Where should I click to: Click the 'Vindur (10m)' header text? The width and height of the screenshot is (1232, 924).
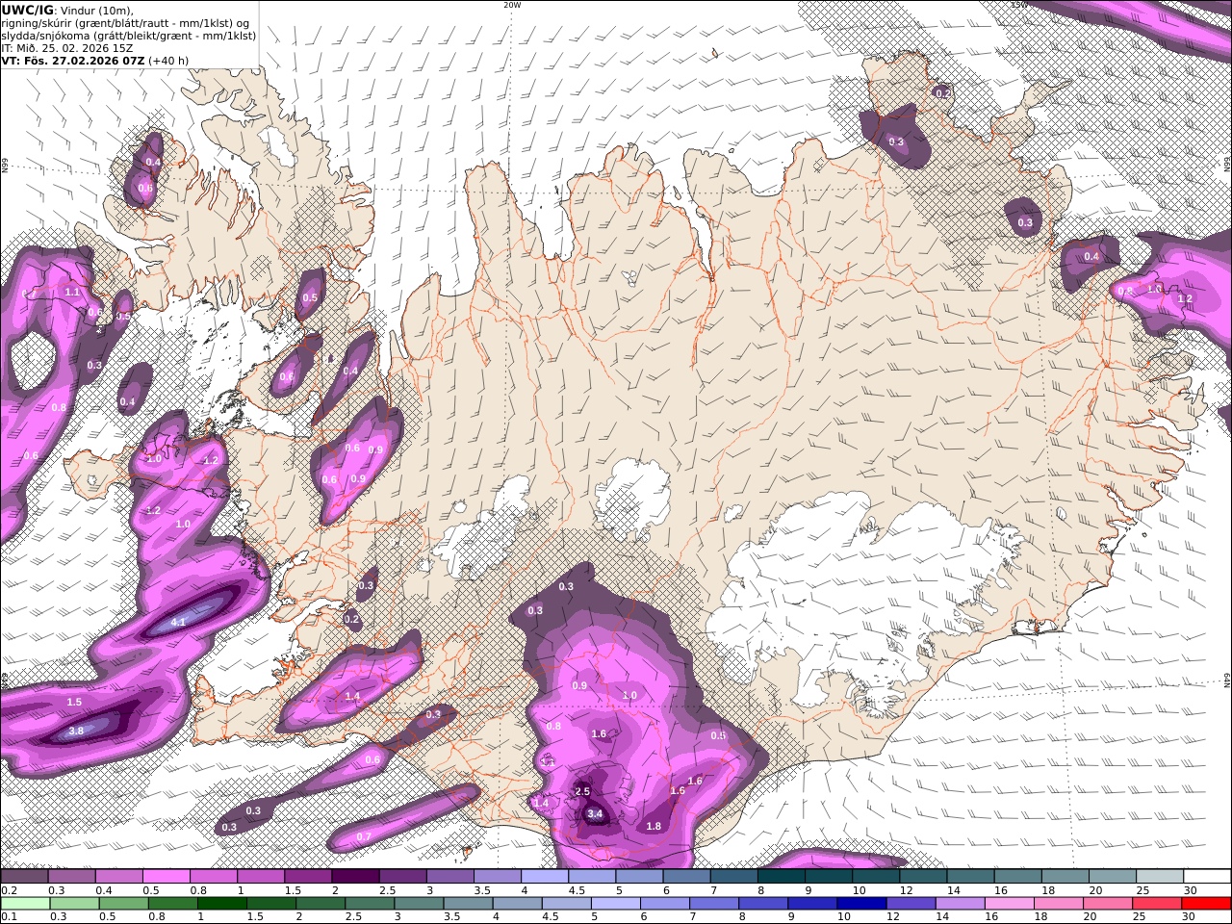(x=96, y=11)
